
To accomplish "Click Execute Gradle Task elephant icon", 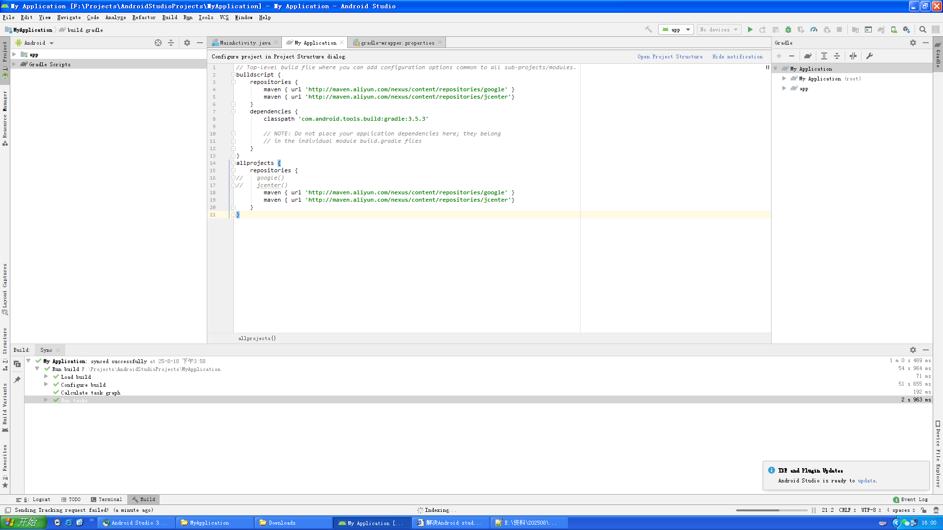I will (808, 56).
